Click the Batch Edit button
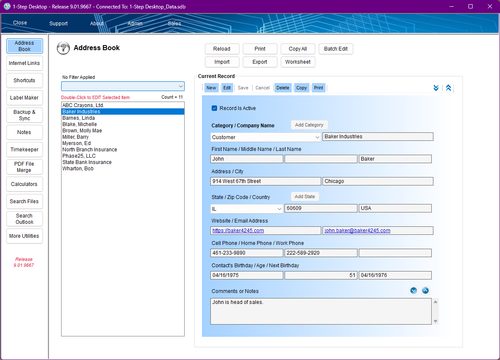Screen dimensions: 500x360 [336, 49]
